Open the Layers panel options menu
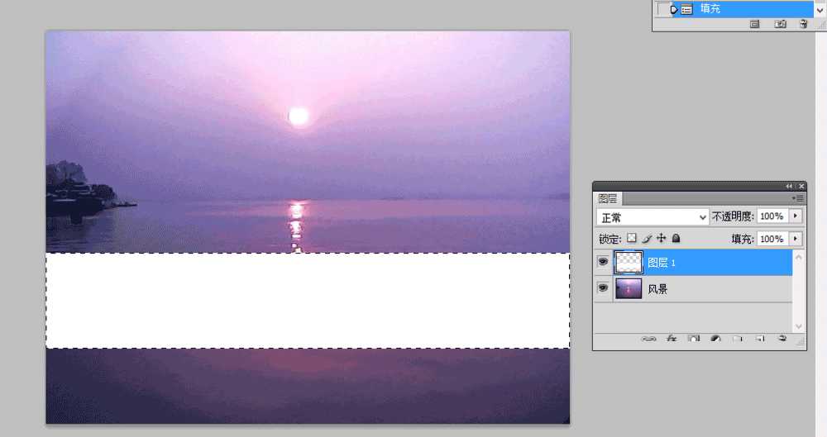Screen dimensions: 827x437 tap(797, 198)
